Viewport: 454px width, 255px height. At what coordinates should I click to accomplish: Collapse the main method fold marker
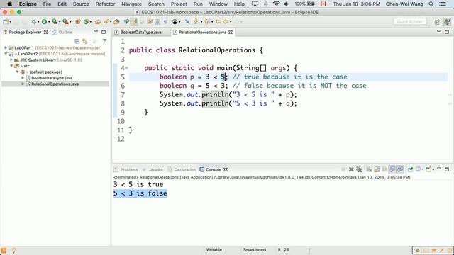click(x=126, y=68)
